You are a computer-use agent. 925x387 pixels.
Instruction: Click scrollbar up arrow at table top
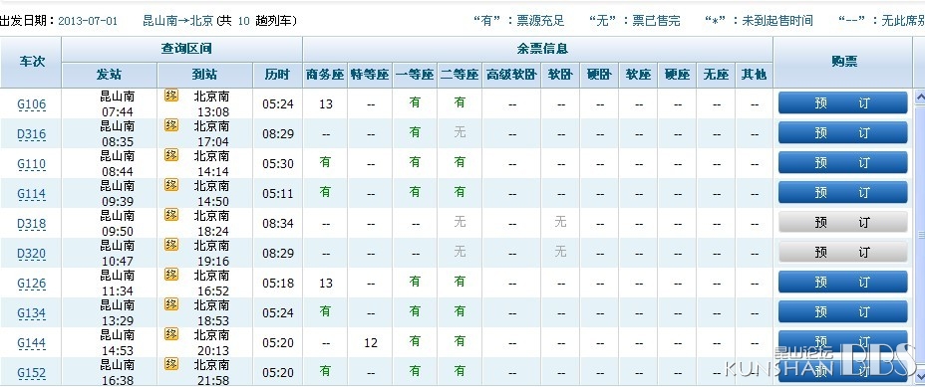pyautogui.click(x=919, y=97)
